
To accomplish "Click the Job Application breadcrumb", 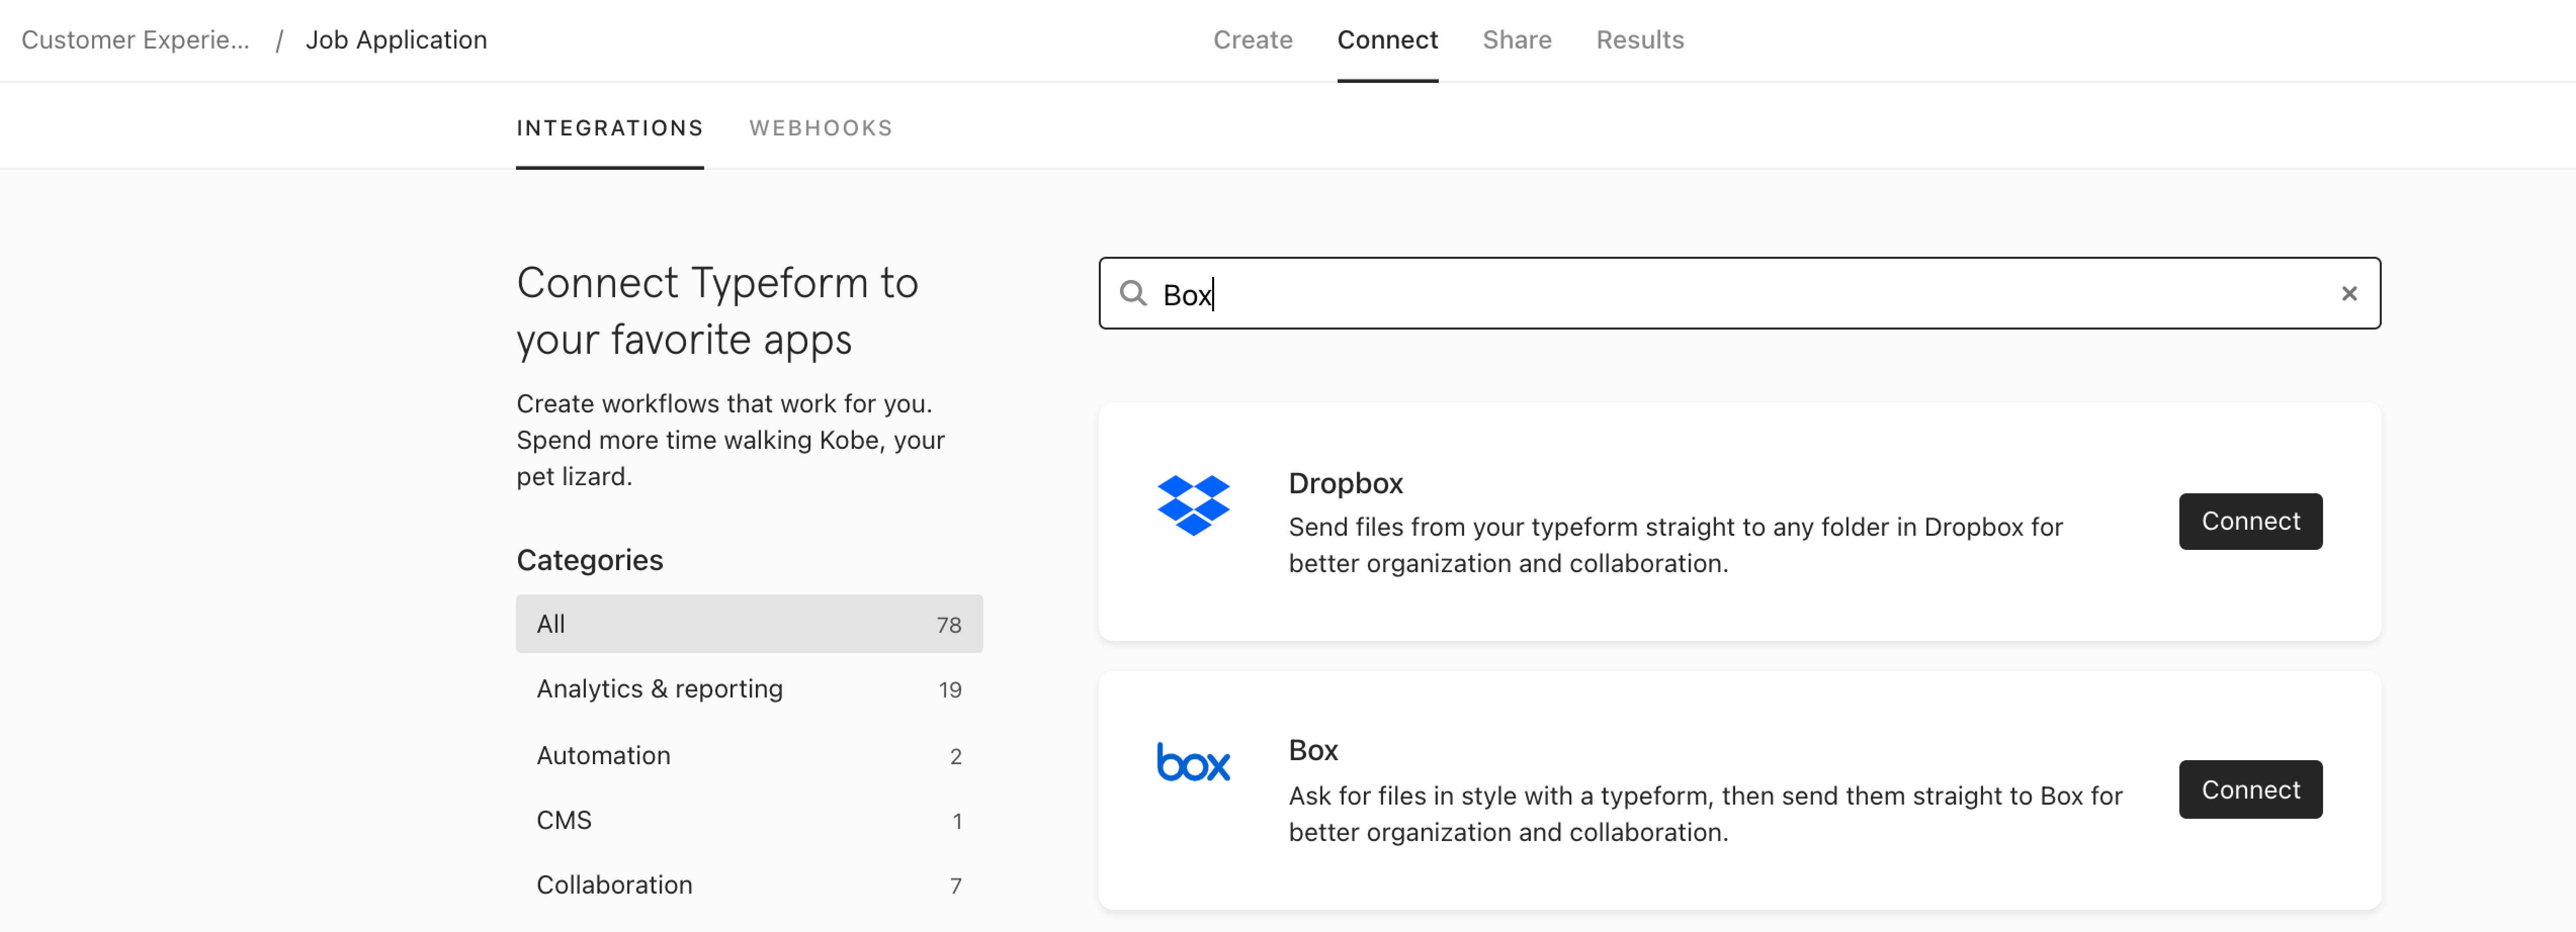I will coord(396,40).
